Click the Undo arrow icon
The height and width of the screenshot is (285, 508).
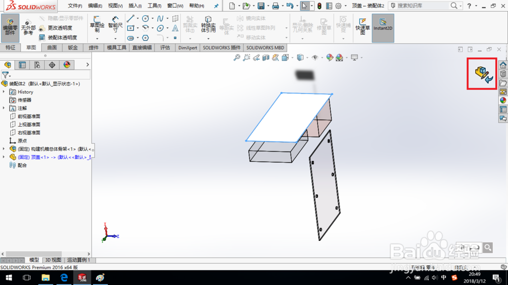[290, 6]
